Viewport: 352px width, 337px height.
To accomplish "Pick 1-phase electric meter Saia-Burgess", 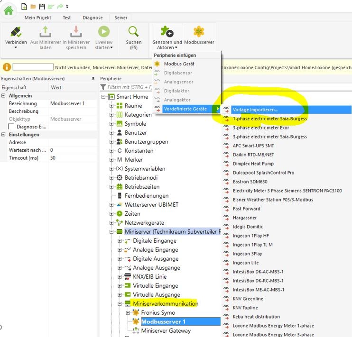I will pyautogui.click(x=269, y=118).
